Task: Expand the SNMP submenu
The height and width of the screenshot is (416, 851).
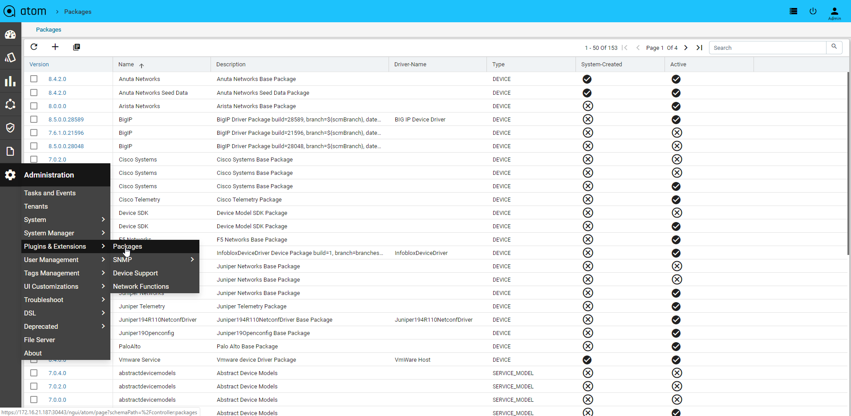Action: coord(154,260)
